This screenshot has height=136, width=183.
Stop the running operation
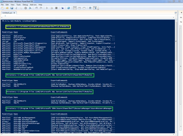56,8
